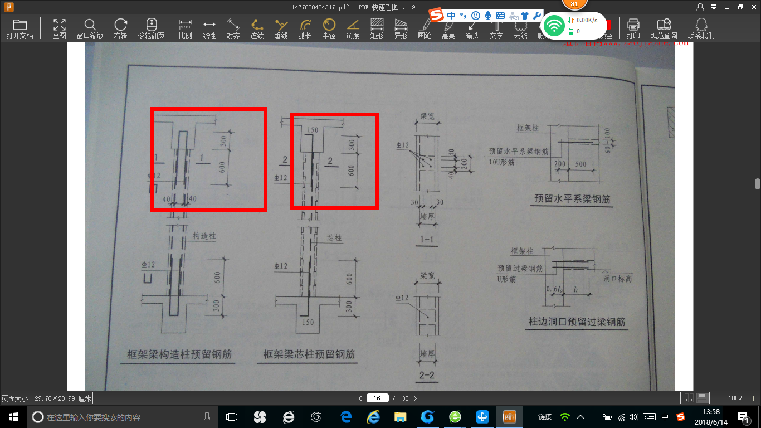The height and width of the screenshot is (428, 761).
Task: Go to the next page arrow
Action: coord(415,398)
